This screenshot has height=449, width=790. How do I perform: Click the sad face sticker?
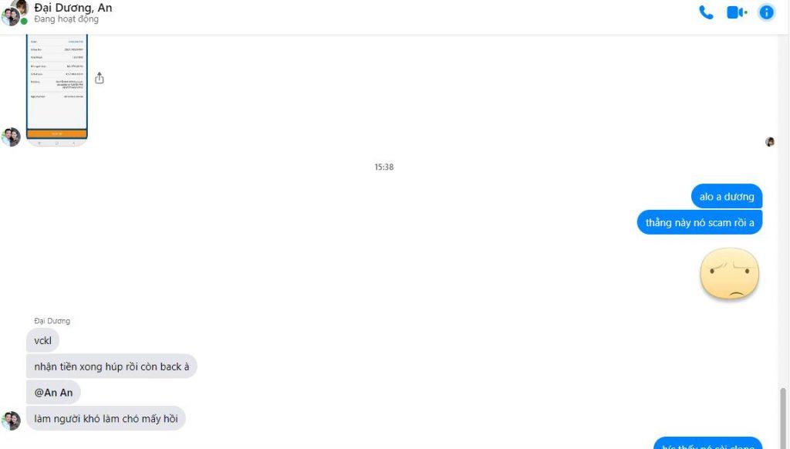[x=730, y=274]
